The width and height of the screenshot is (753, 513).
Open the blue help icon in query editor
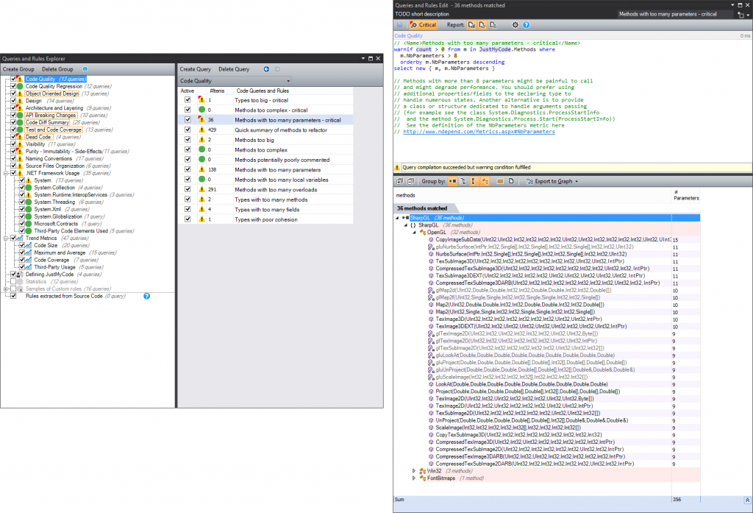point(527,25)
